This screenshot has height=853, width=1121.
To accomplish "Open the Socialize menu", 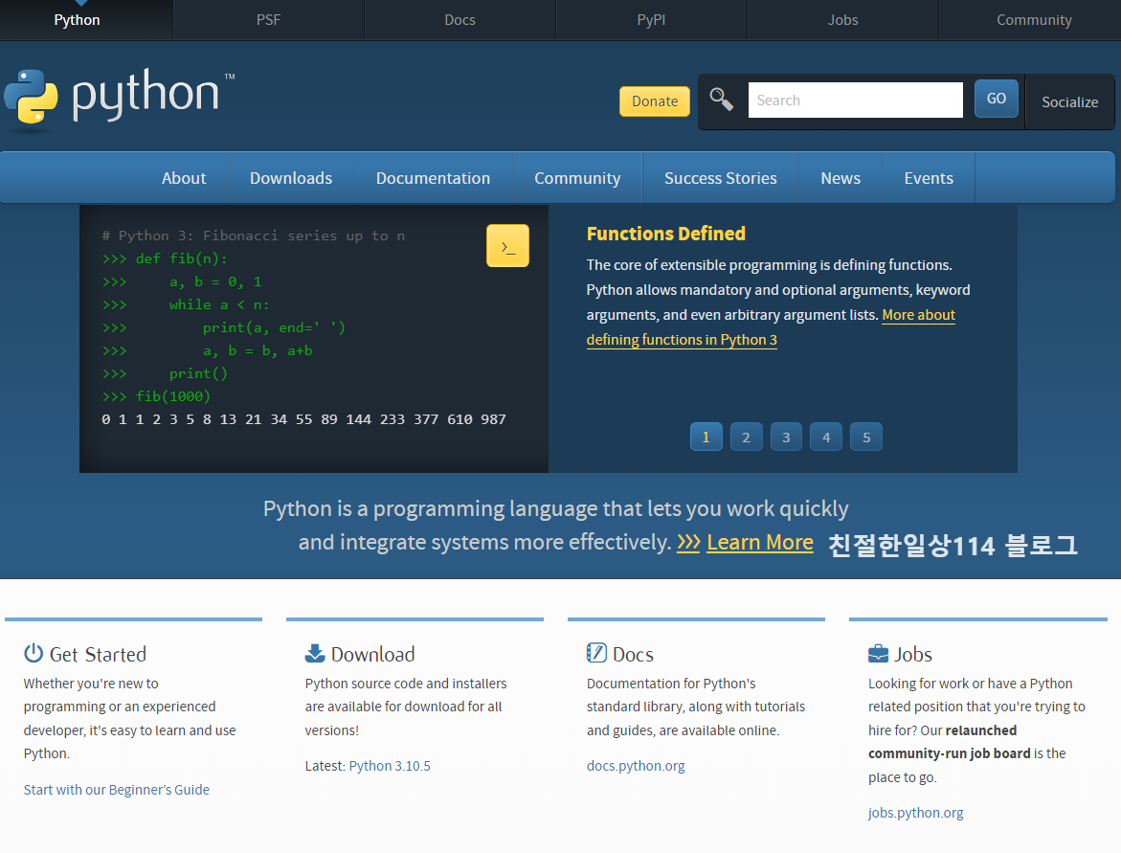I will tap(1069, 101).
